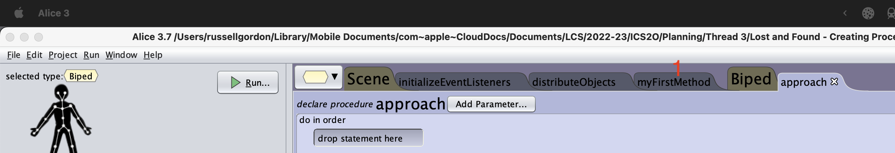Click the back chevron in menu bar
The width and height of the screenshot is (895, 153).
pyautogui.click(x=845, y=13)
